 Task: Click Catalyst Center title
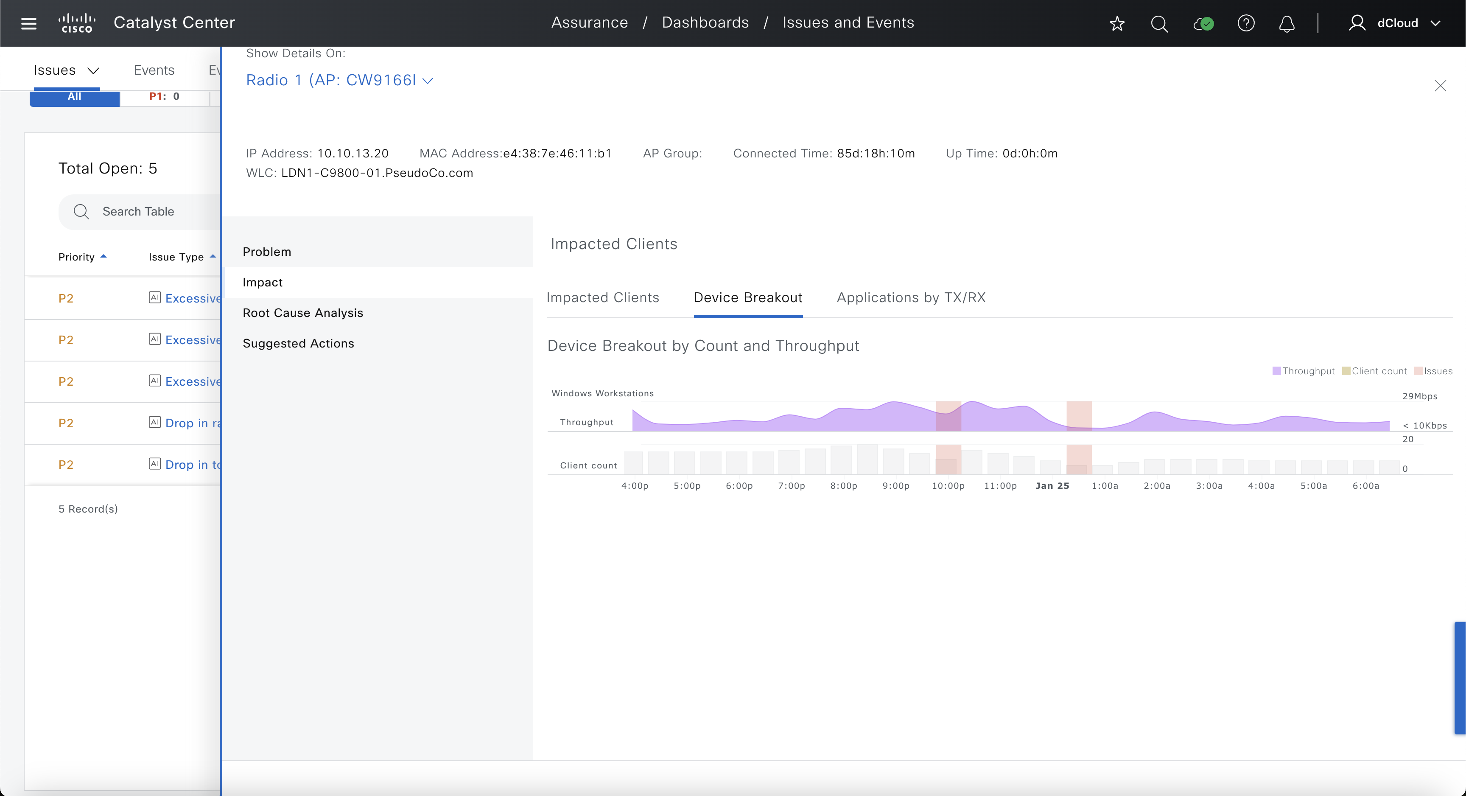pyautogui.click(x=174, y=23)
